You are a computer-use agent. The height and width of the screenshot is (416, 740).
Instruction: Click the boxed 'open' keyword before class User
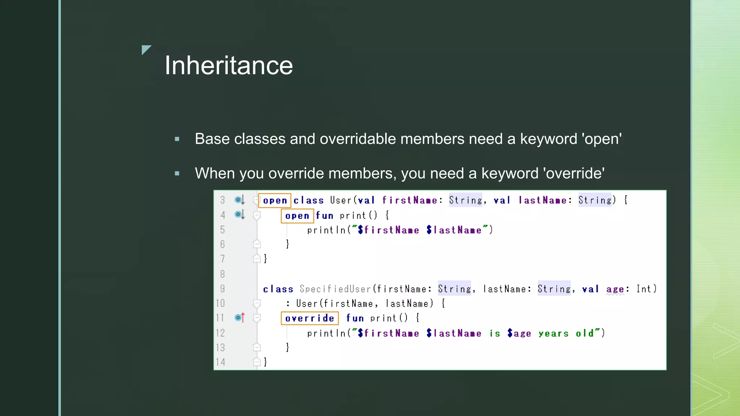[x=275, y=200]
